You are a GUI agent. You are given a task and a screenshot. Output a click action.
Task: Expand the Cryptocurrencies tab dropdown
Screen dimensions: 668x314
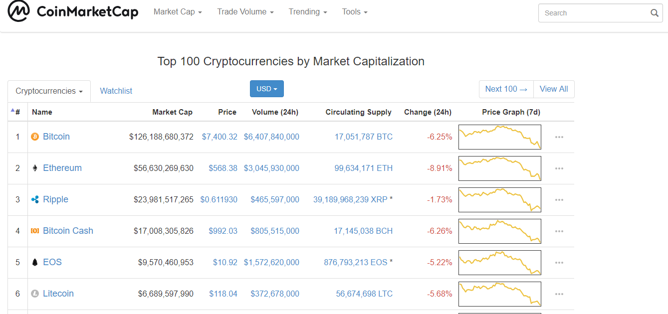(x=49, y=91)
